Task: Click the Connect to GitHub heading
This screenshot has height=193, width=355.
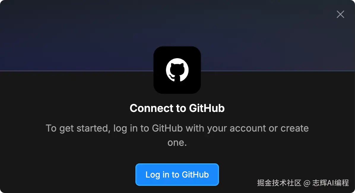Action: pyautogui.click(x=177, y=108)
